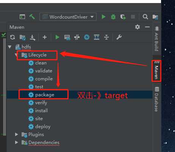Click Download Sources and Documentation icon
175x152 pixels.
[33, 38]
